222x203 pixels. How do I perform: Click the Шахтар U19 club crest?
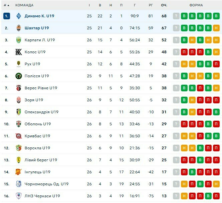point(19,28)
